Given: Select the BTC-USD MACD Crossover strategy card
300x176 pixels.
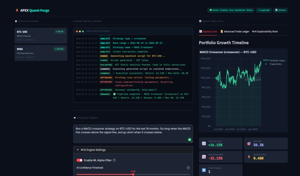Looking at the screenshot, I should pyautogui.click(x=41, y=36).
